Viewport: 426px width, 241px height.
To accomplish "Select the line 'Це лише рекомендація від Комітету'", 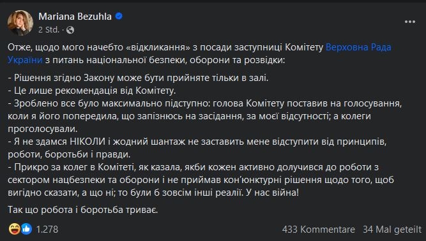I will point(92,91).
